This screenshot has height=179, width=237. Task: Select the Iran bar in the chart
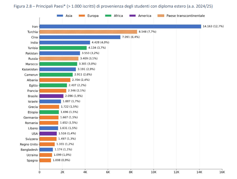(120, 27)
